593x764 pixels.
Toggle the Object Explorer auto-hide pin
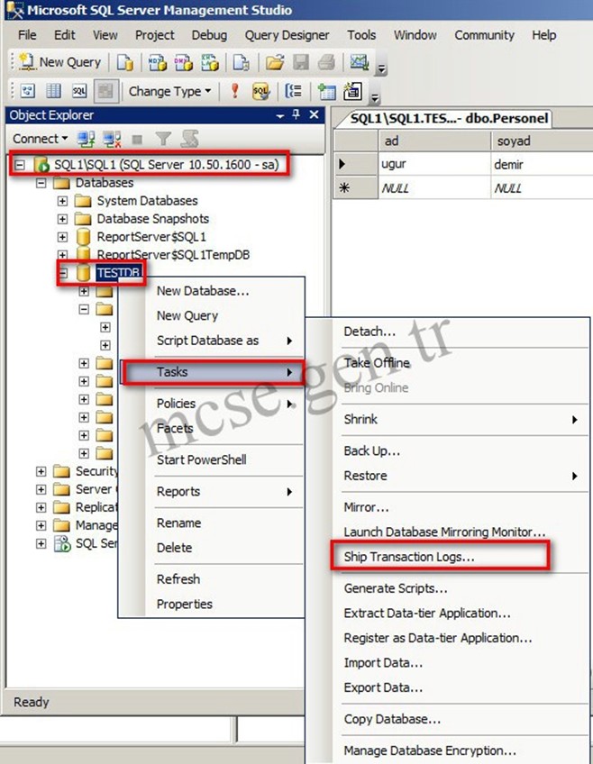click(x=296, y=114)
